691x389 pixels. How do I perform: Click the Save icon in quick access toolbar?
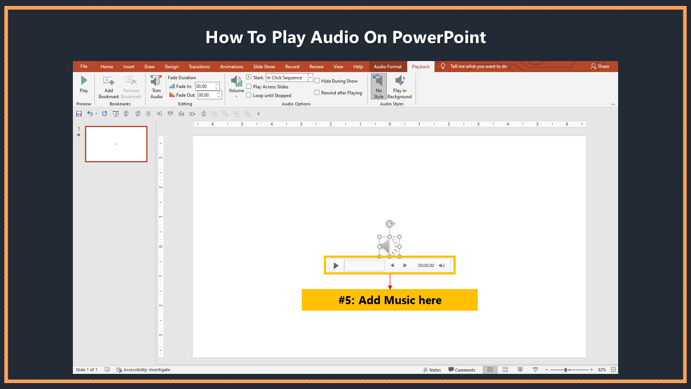(79, 113)
